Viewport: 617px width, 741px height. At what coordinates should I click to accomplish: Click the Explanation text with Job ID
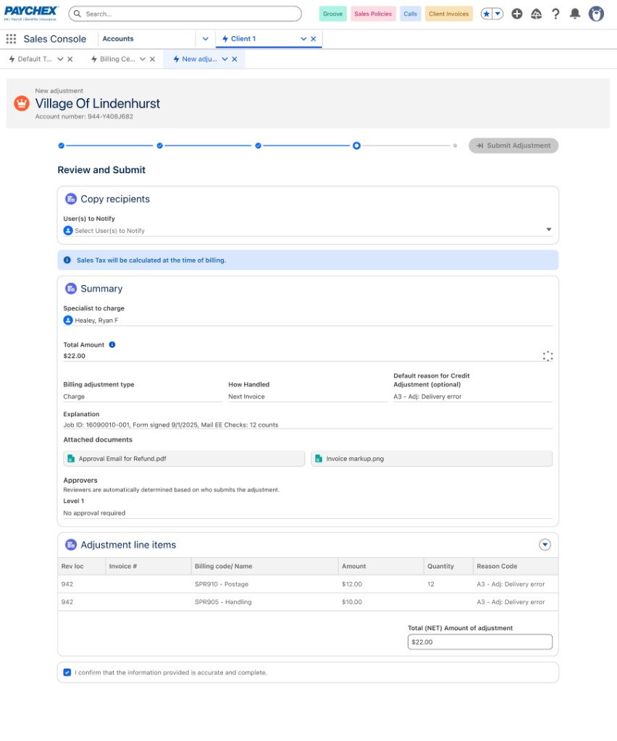point(171,425)
